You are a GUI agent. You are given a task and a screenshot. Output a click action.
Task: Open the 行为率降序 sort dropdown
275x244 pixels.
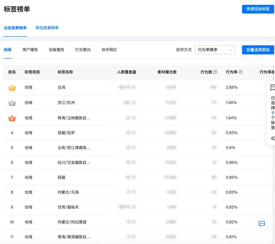215,50
